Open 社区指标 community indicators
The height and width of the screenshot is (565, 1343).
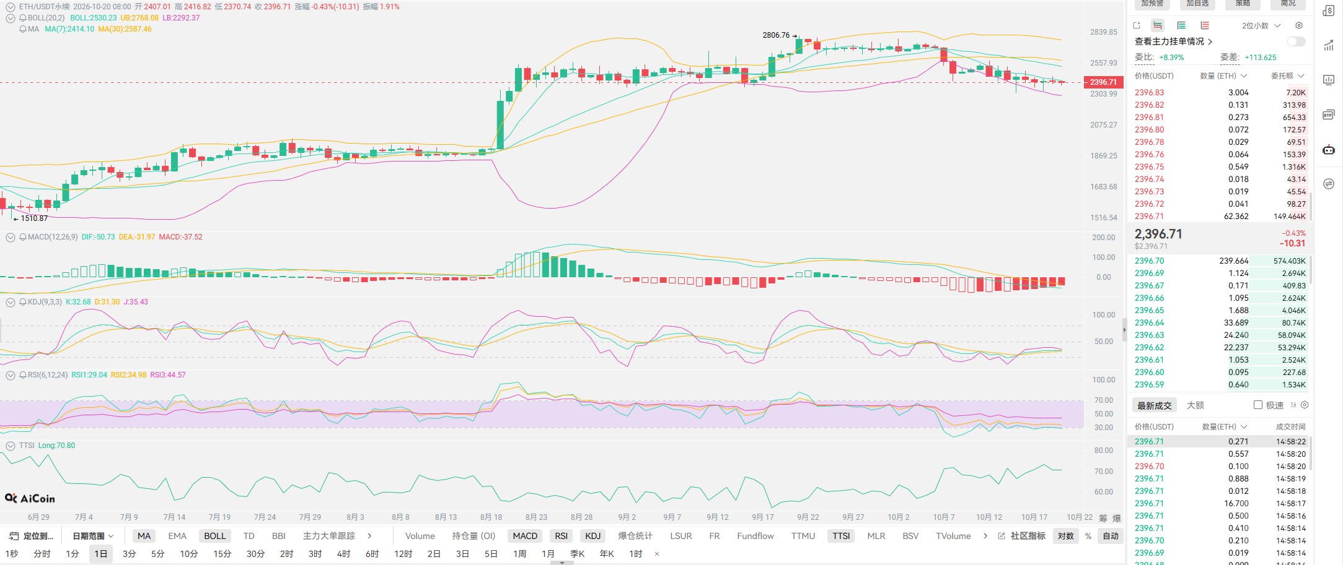[1022, 536]
